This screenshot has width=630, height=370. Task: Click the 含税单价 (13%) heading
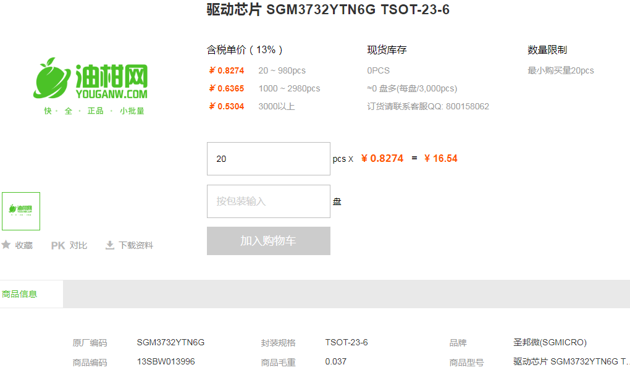click(x=245, y=50)
